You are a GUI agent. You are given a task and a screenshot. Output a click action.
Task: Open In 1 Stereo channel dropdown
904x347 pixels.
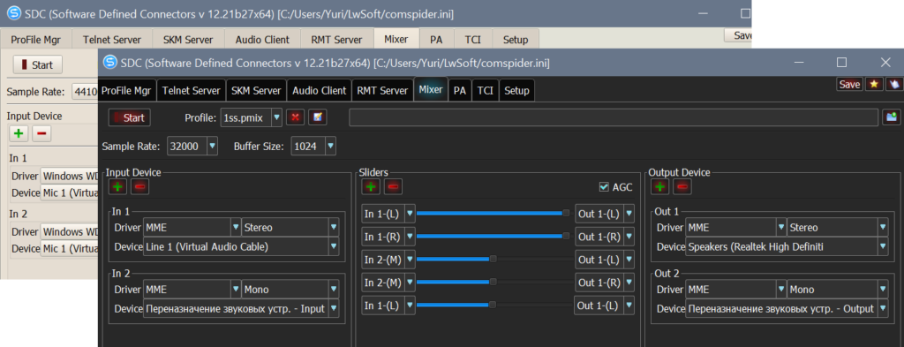333,228
